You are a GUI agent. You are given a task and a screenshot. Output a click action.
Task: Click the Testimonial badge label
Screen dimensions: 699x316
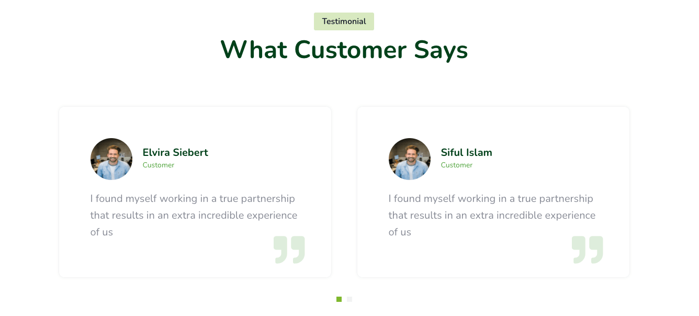[x=344, y=21]
